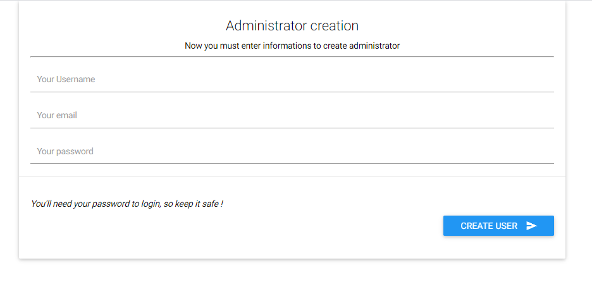Viewport: 592px width, 294px height.
Task: Click the Your email placeholder text
Action: point(57,116)
